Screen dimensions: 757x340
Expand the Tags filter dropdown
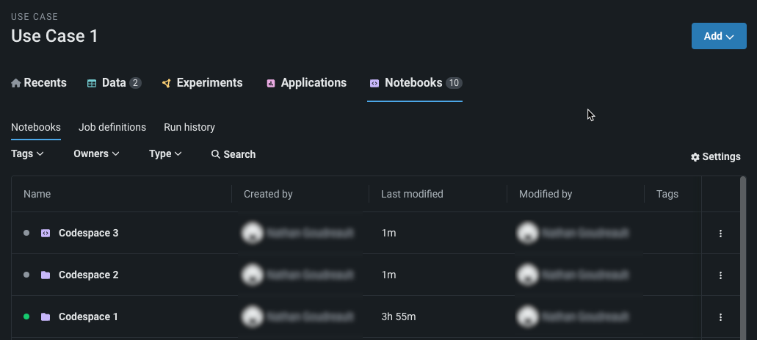28,154
